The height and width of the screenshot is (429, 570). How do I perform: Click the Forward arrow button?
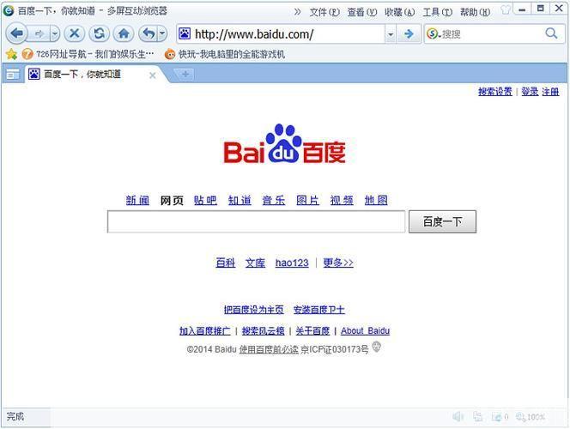(39, 34)
